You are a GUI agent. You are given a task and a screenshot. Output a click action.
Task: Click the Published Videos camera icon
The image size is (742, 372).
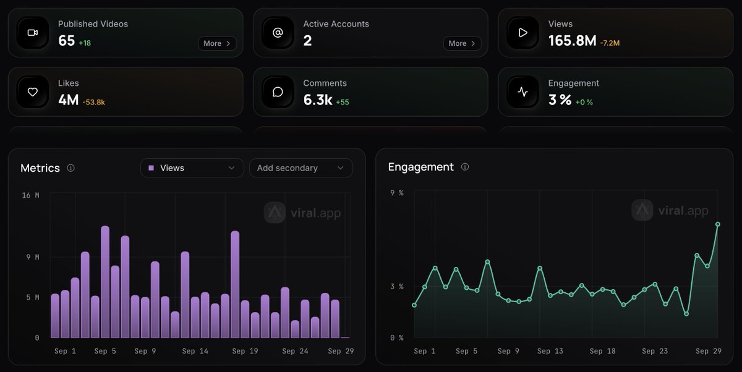tap(33, 33)
